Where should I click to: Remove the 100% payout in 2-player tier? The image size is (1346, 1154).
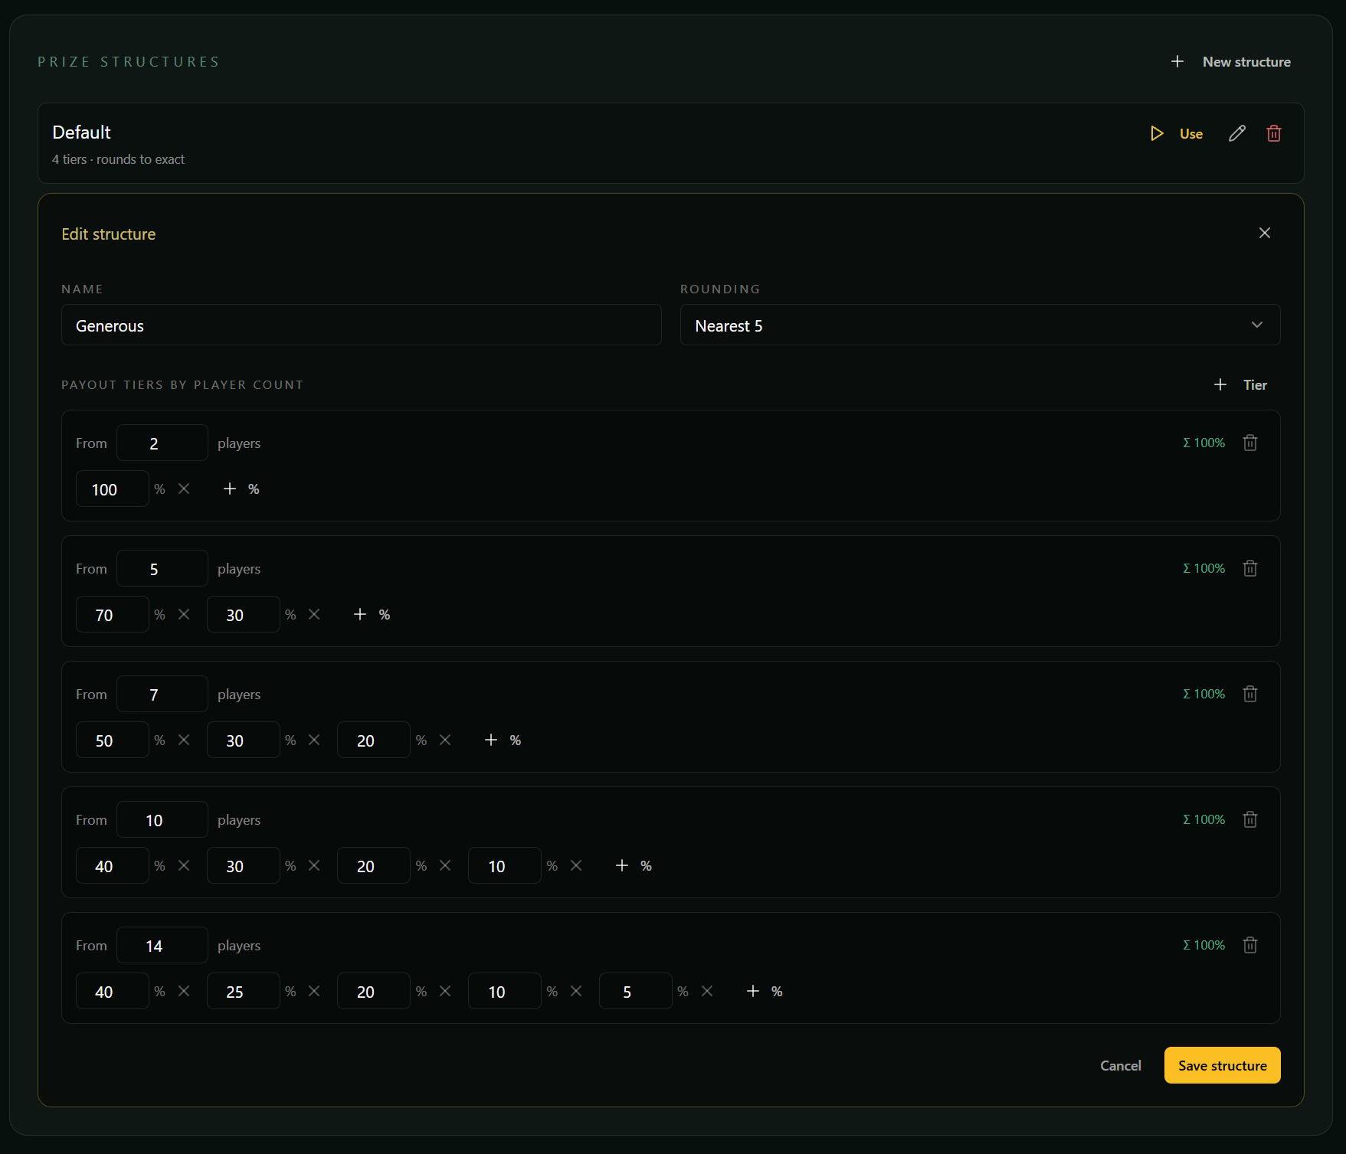[184, 489]
